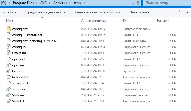Click date '07.04.2024 17:31' of config.ini
Image resolution: width=191 pixels, height=111 pixels.
[93, 47]
